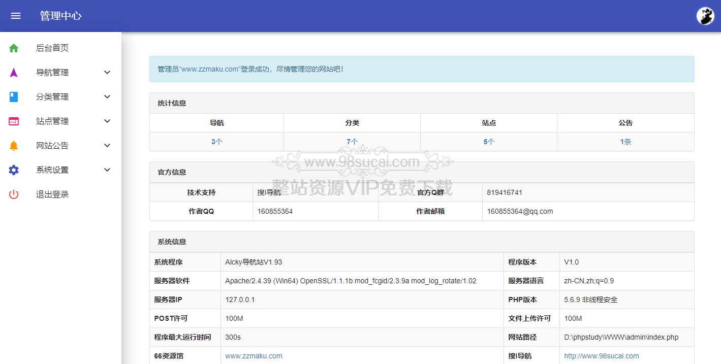
Task: Click the 1条 announcement count link
Action: (x=625, y=142)
